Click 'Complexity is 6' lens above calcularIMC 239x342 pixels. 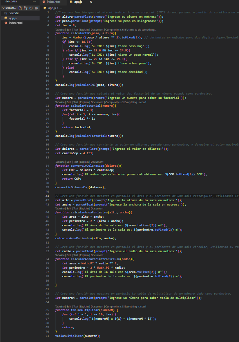click(131, 30)
